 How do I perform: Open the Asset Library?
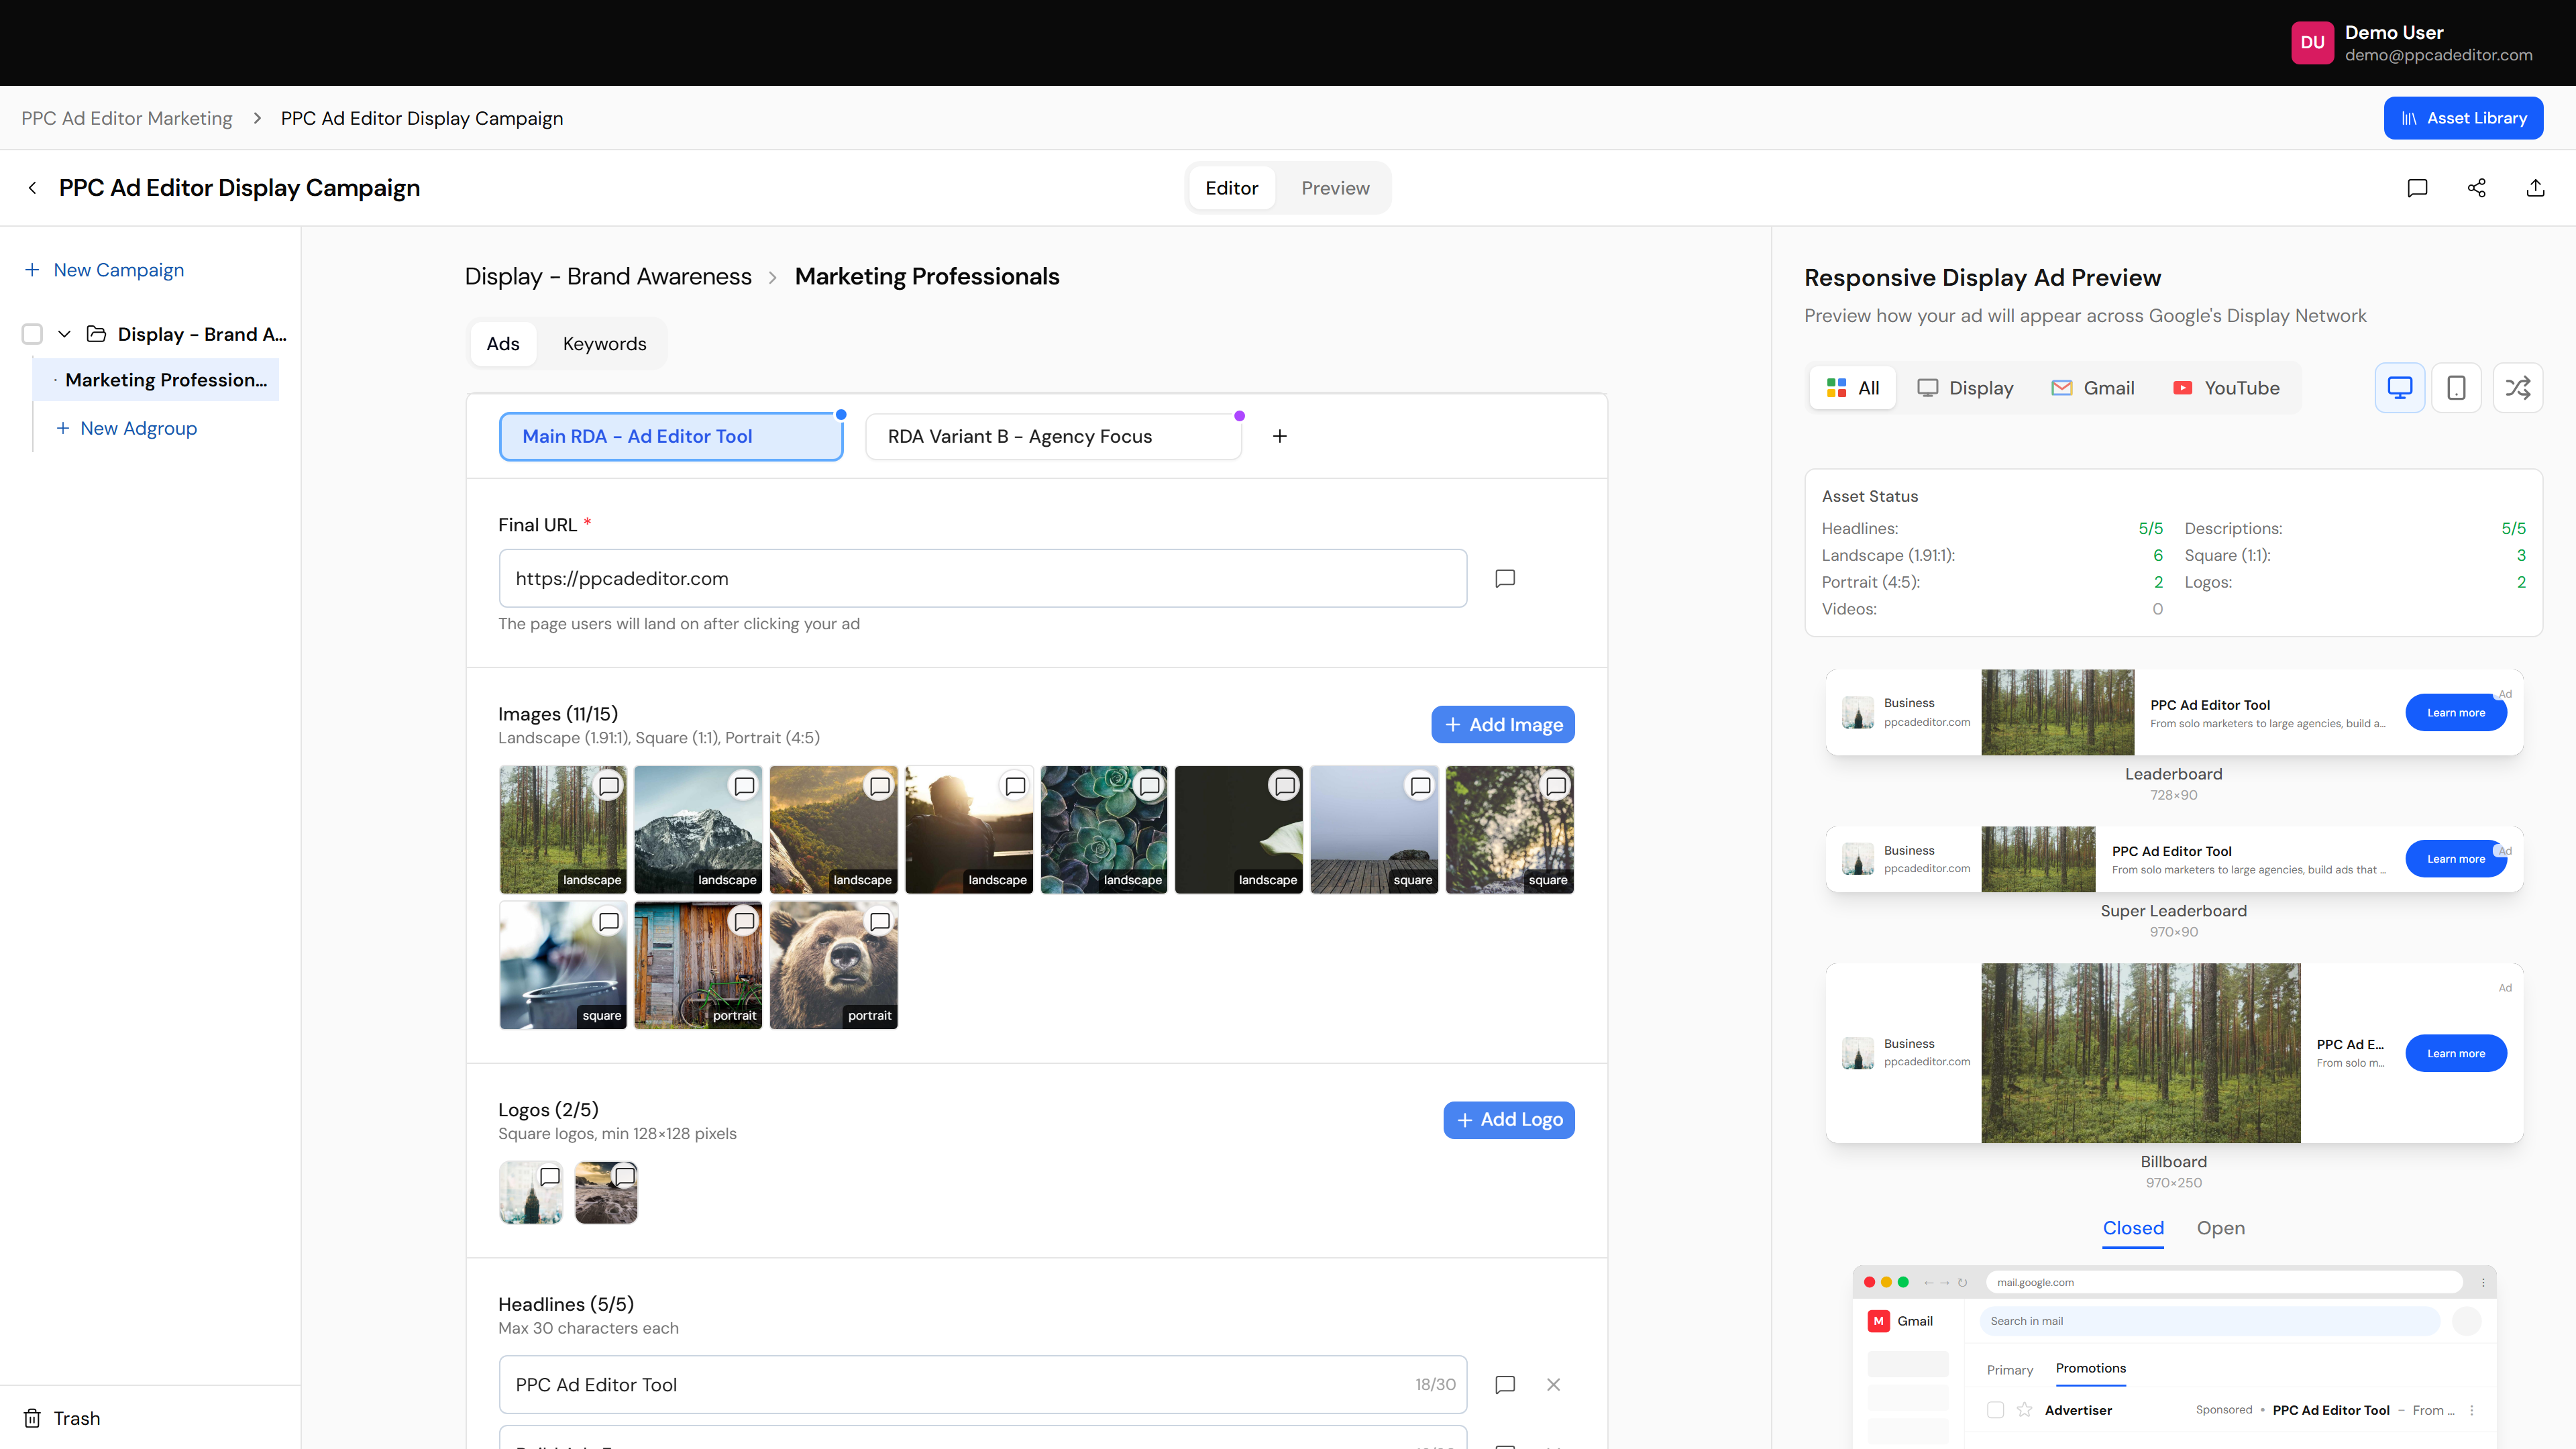coord(2463,118)
